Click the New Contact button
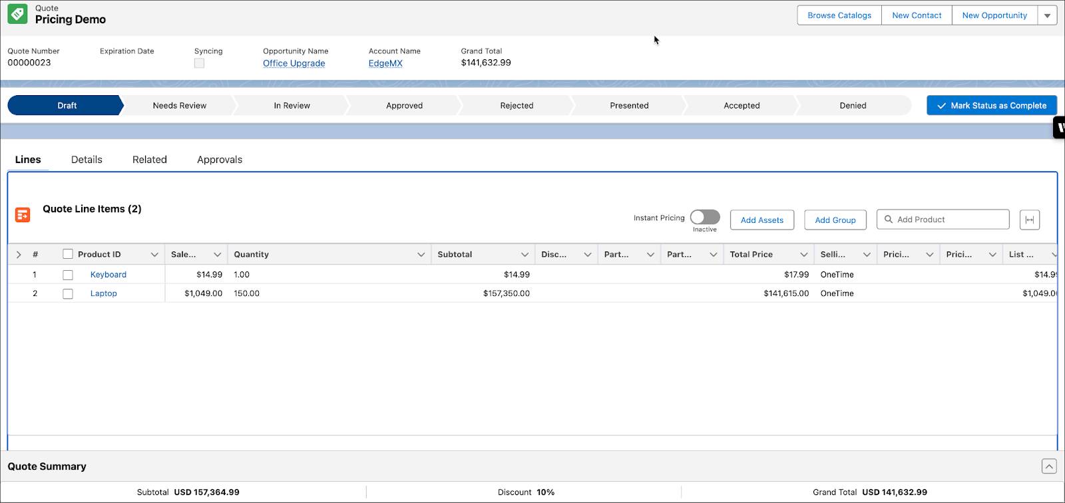The height and width of the screenshot is (503, 1065). click(x=917, y=15)
